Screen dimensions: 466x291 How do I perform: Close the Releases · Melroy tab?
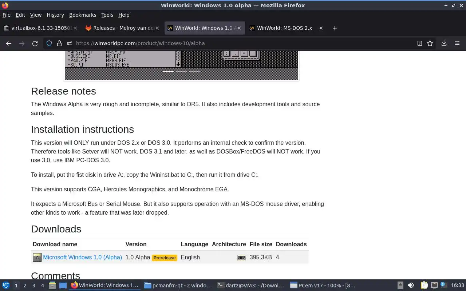coord(157,28)
